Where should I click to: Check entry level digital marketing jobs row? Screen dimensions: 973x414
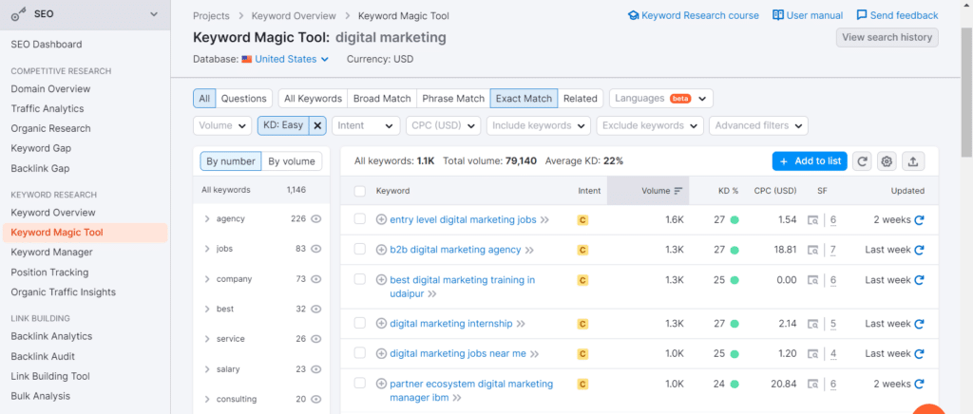(x=360, y=219)
